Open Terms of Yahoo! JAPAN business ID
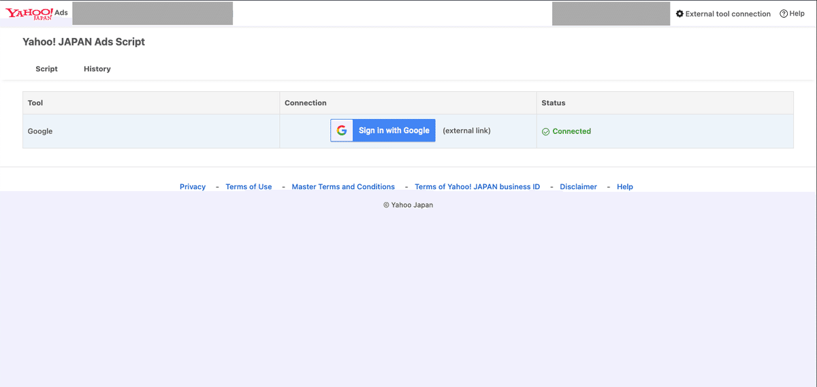817x387 pixels. 477,187
